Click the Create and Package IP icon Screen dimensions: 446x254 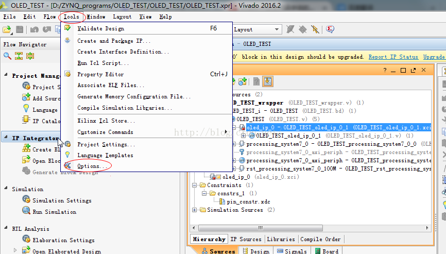67,40
